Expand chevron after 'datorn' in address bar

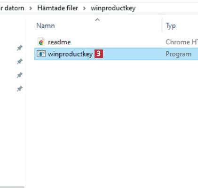click(x=31, y=8)
